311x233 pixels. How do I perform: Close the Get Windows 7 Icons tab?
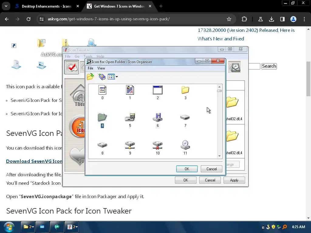pyautogui.click(x=150, y=6)
